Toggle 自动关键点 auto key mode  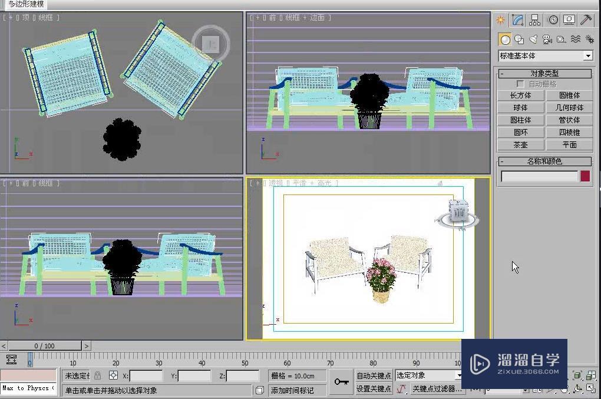(374, 375)
